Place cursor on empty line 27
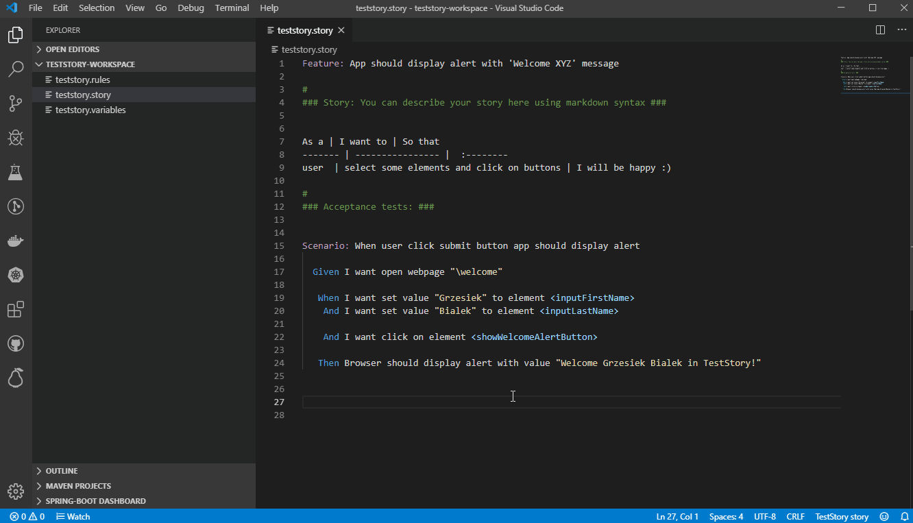Screen dimensions: 913x523 571,402
